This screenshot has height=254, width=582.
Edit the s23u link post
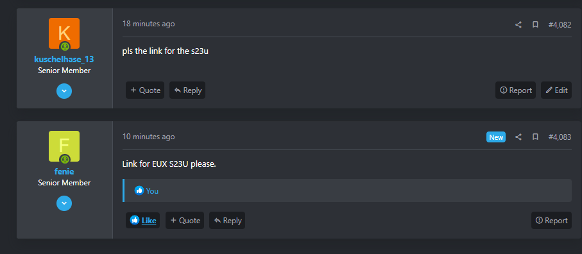click(556, 90)
